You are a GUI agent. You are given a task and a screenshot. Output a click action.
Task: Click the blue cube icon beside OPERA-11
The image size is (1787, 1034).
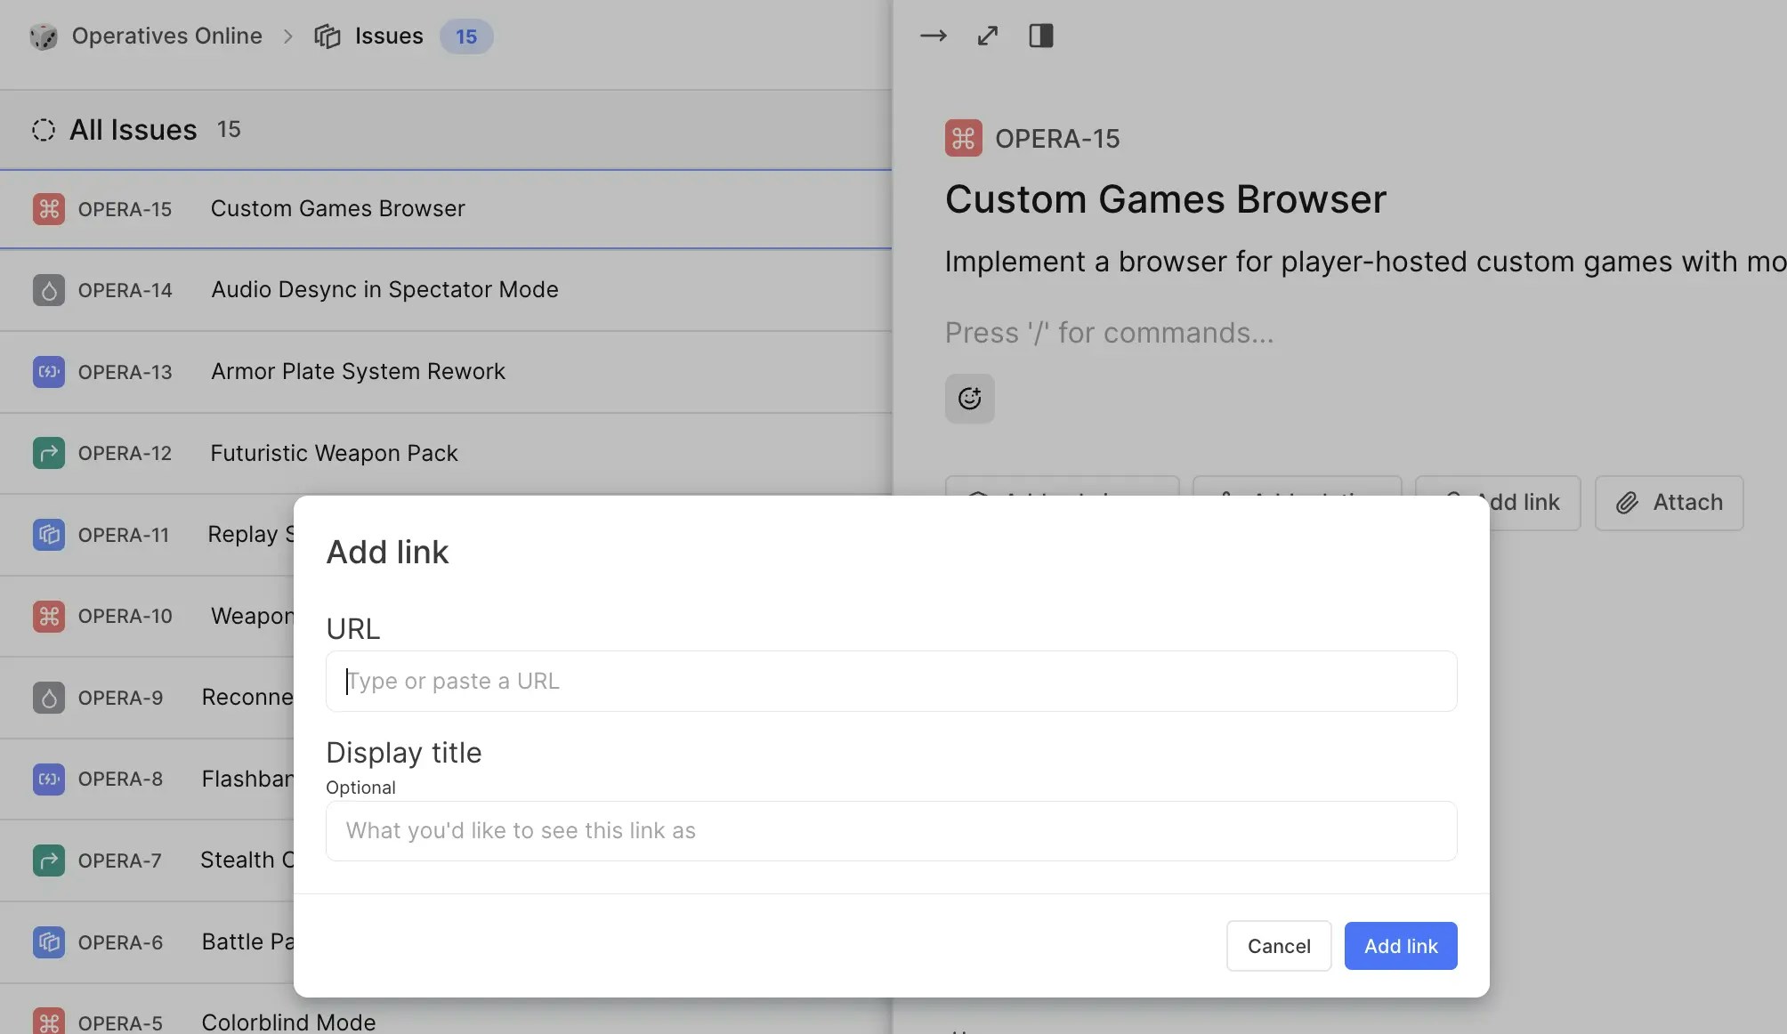click(49, 535)
